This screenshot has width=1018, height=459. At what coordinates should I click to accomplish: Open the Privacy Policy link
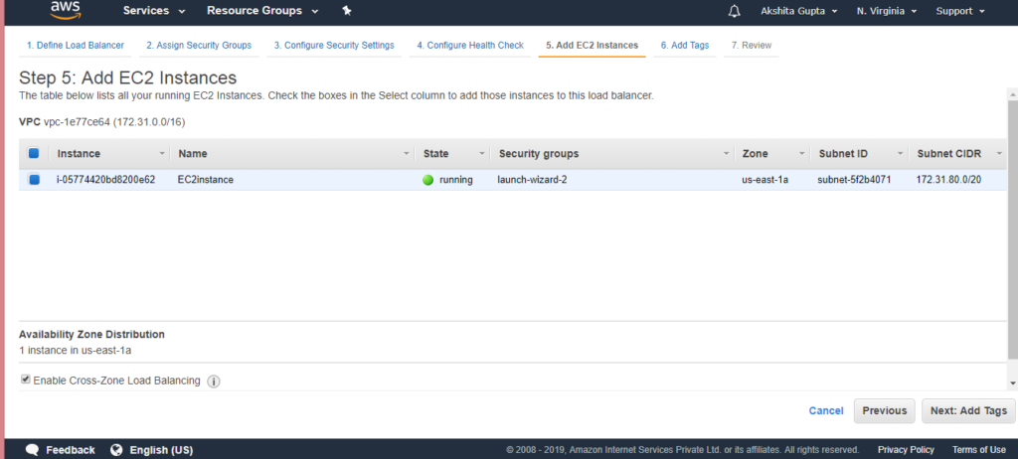[906, 450]
